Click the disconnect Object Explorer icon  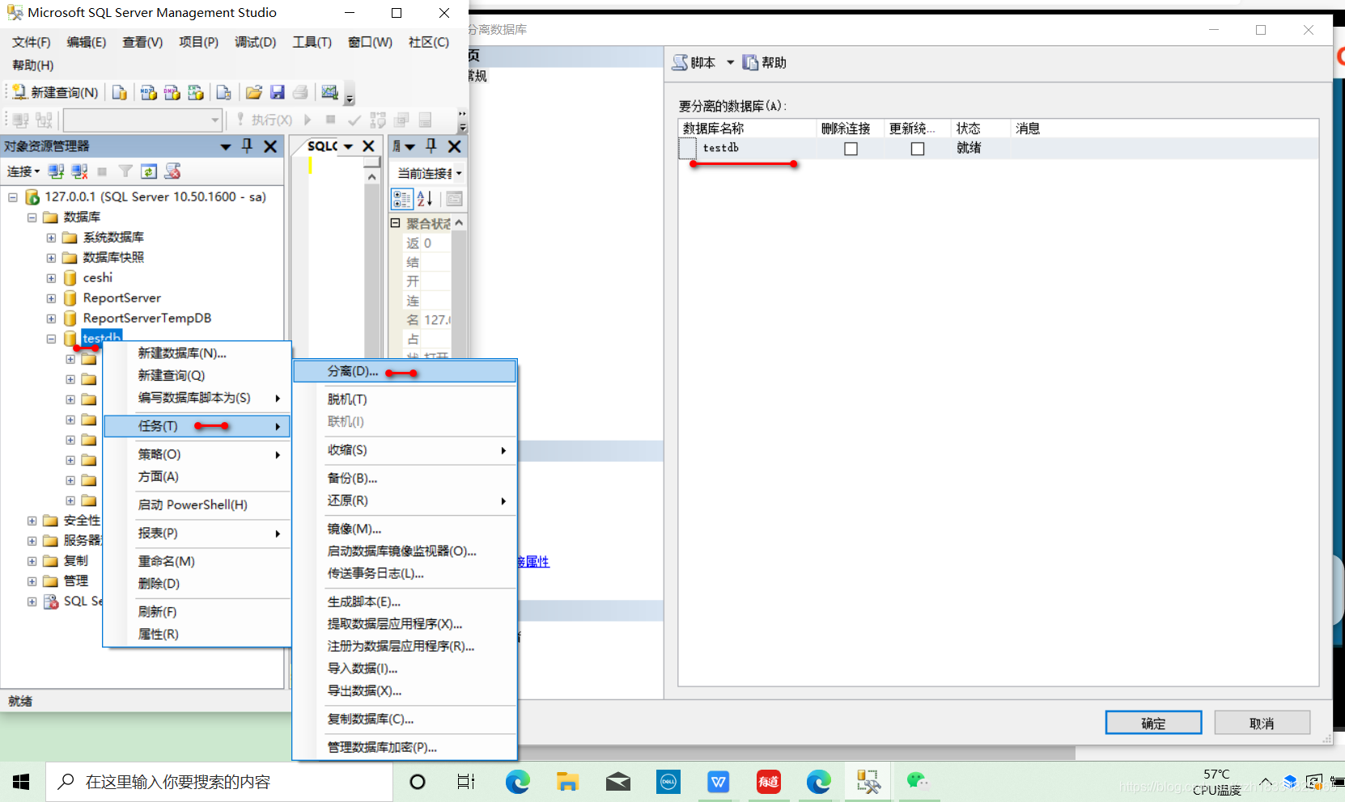[79, 171]
